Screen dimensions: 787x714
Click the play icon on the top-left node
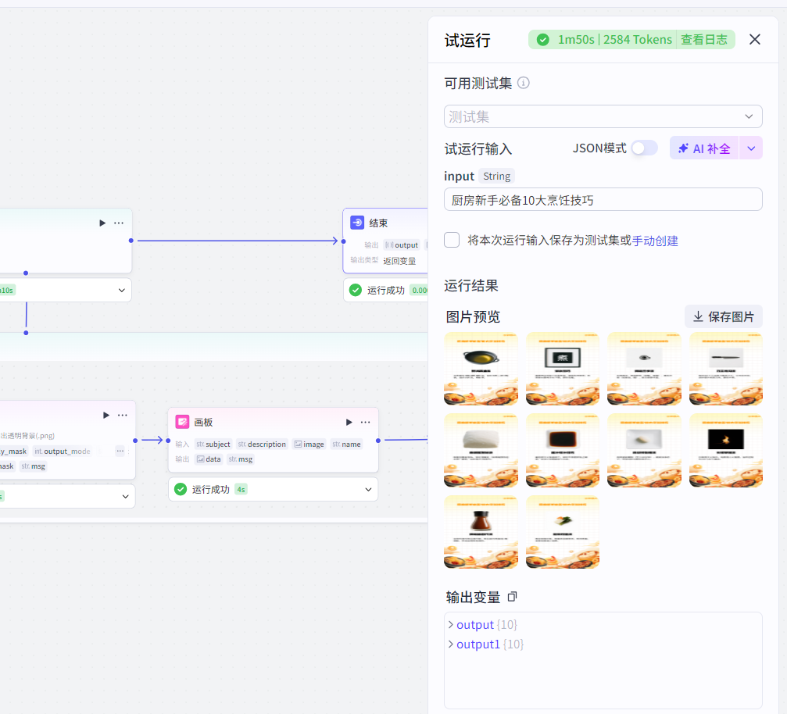(102, 223)
